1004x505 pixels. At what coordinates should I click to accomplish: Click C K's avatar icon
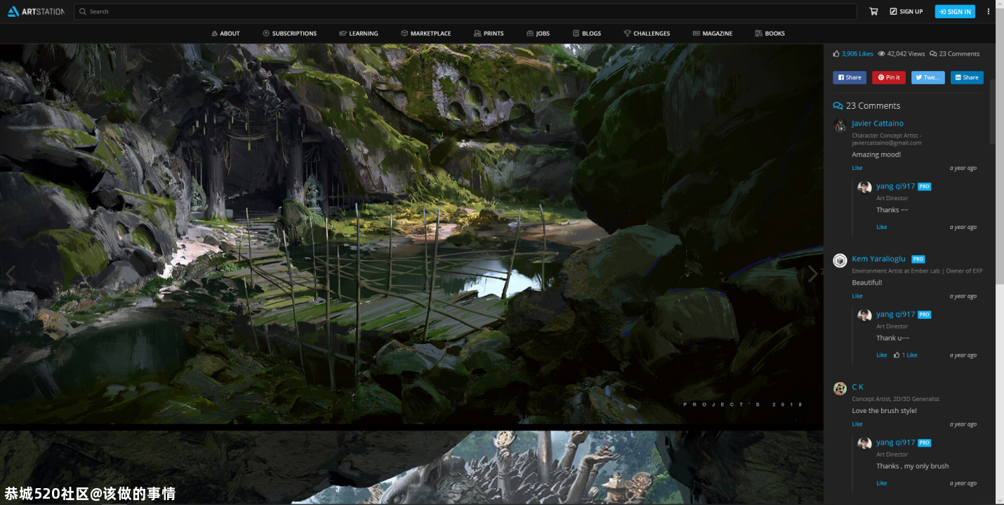pos(840,388)
